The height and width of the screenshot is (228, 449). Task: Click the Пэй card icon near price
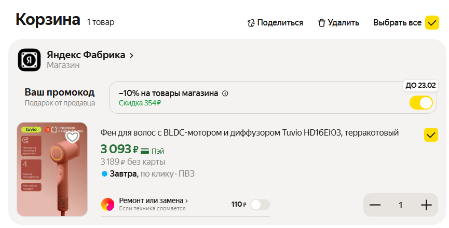[x=144, y=151]
